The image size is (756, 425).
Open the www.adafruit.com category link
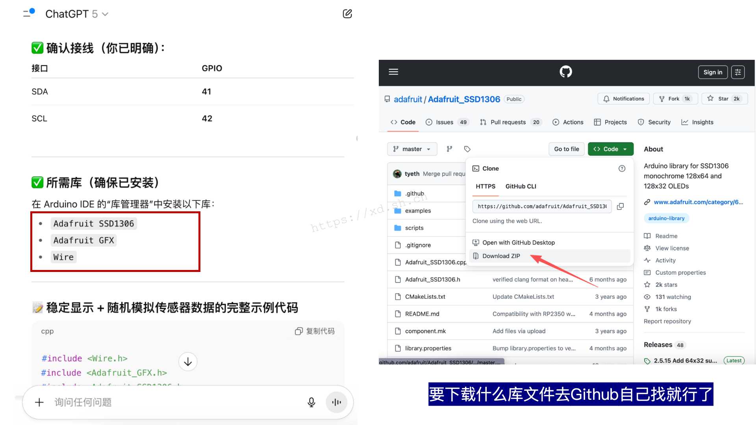click(x=698, y=202)
